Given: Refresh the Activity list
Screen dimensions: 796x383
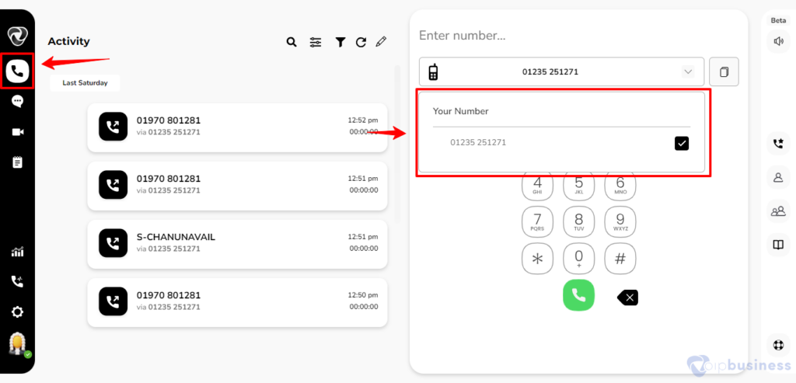Looking at the screenshot, I should coord(361,43).
